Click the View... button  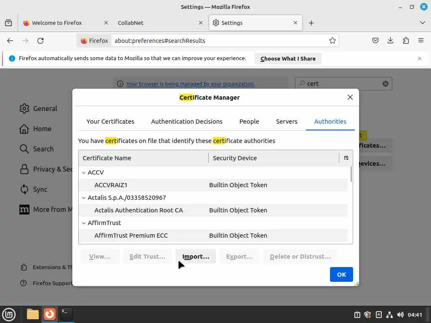pos(99,257)
